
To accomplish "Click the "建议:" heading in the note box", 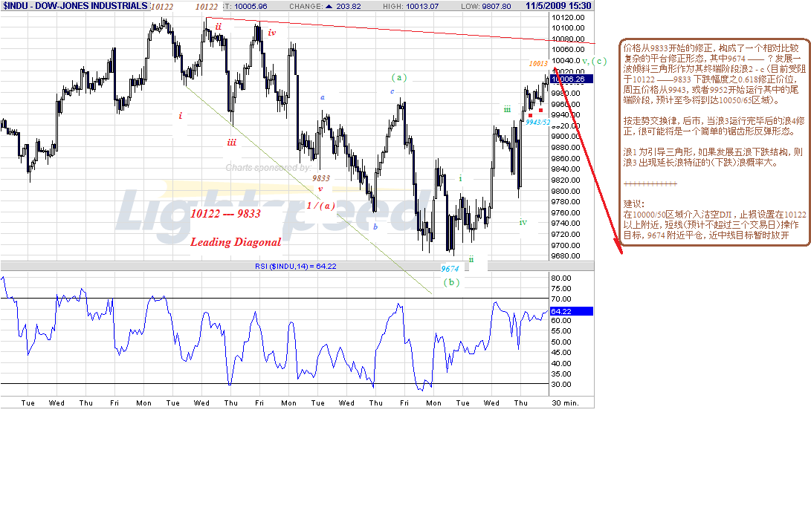I will tap(633, 204).
